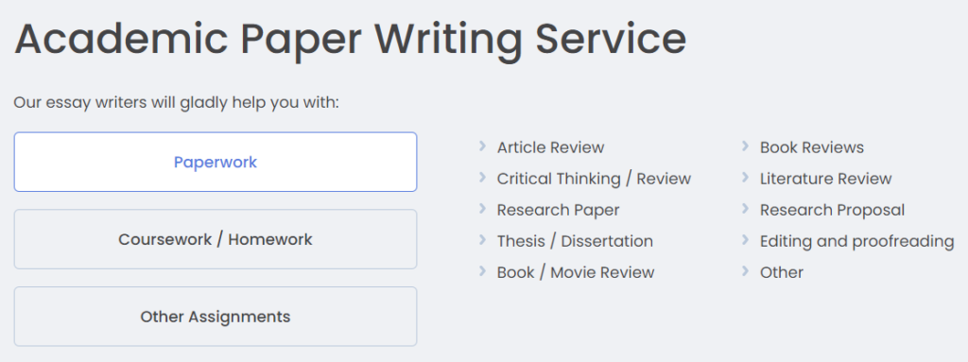Open the Book / Movie Review link
968x362 pixels.
(x=576, y=272)
